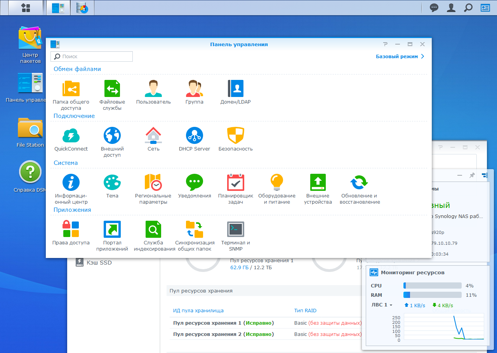Screen dimensions: 497x353
Task: Open the notifications chat bubble icon
Action: (x=434, y=8)
